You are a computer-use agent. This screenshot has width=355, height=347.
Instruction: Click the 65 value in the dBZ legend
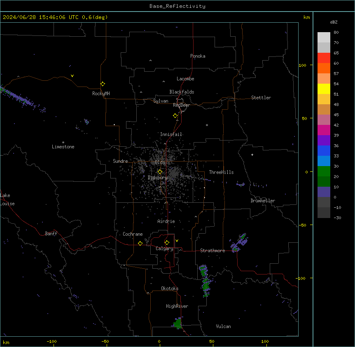[336, 53]
